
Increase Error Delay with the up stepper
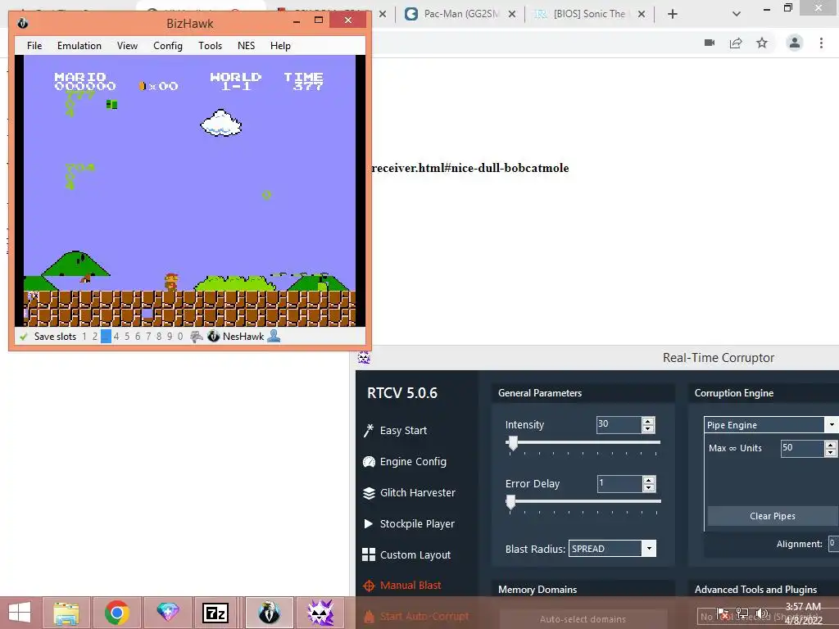649,480
